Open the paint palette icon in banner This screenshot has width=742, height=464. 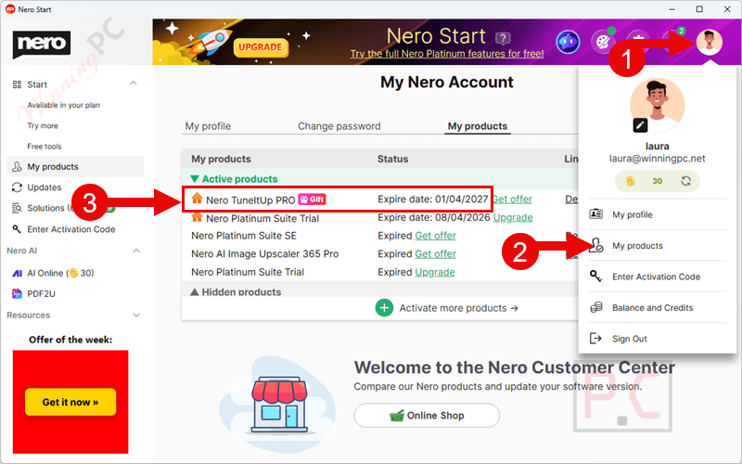coord(603,42)
